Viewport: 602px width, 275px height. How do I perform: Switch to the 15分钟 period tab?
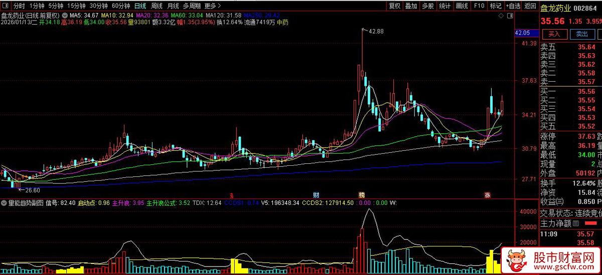[x=76, y=6]
